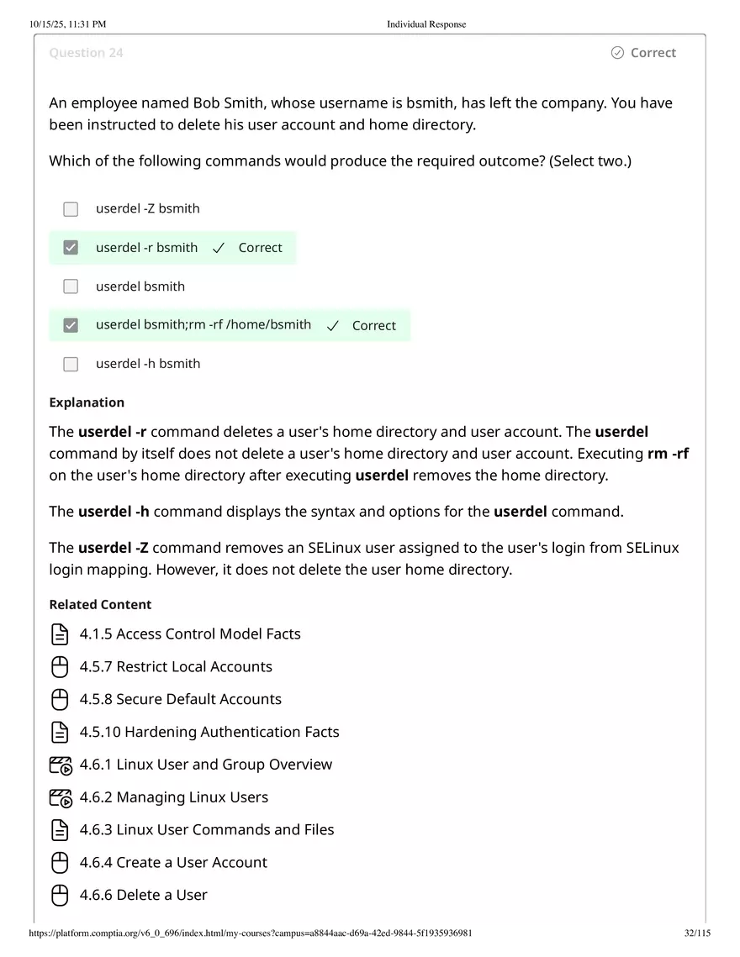The image size is (740, 957).
Task: Check the userdel -Z bsmith answer option
Action: (71, 208)
